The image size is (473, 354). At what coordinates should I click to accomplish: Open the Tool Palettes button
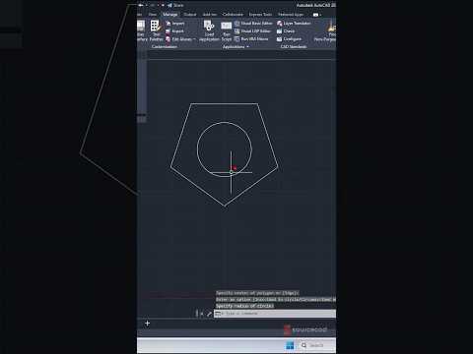156,30
